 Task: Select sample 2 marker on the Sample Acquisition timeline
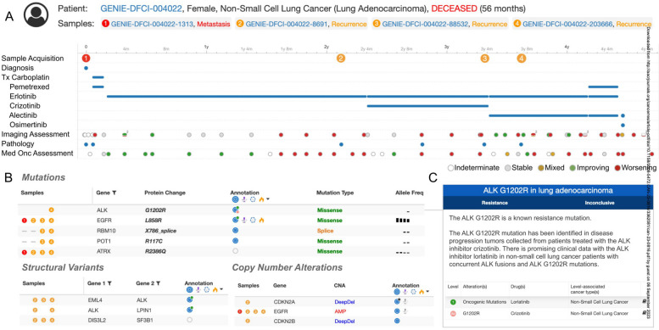click(x=341, y=59)
